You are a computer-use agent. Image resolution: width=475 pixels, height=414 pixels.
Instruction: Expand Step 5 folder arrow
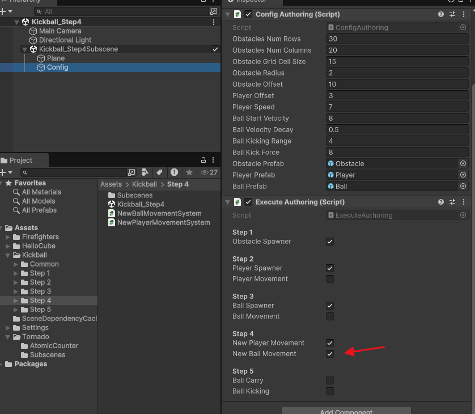pos(16,310)
